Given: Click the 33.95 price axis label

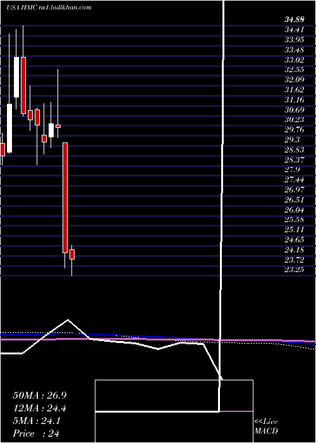Looking at the screenshot, I should pyautogui.click(x=295, y=39).
